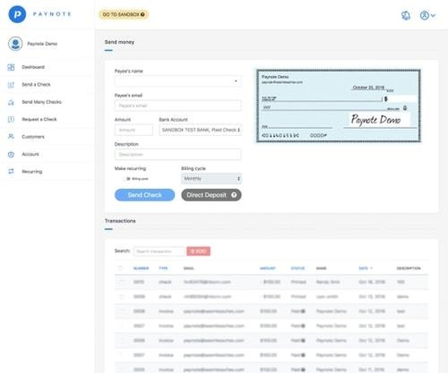Open the Payee's name dropdown

pos(178,81)
